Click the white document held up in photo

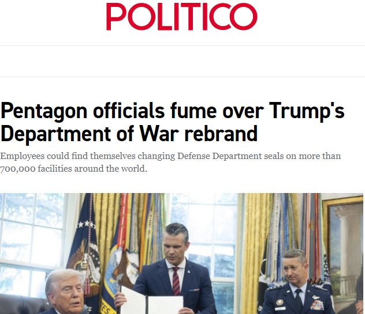(151, 302)
